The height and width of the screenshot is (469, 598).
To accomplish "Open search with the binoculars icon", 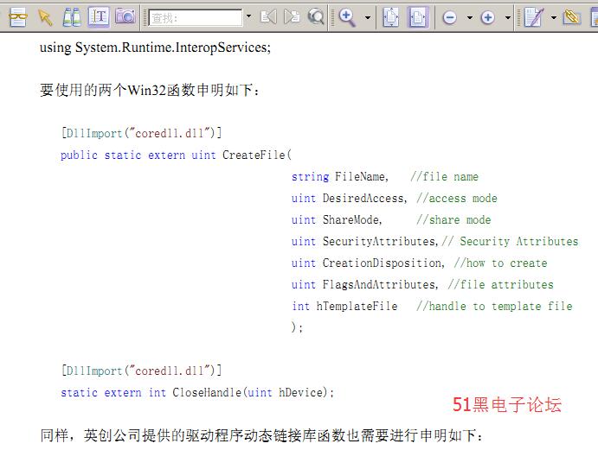I will point(72,17).
